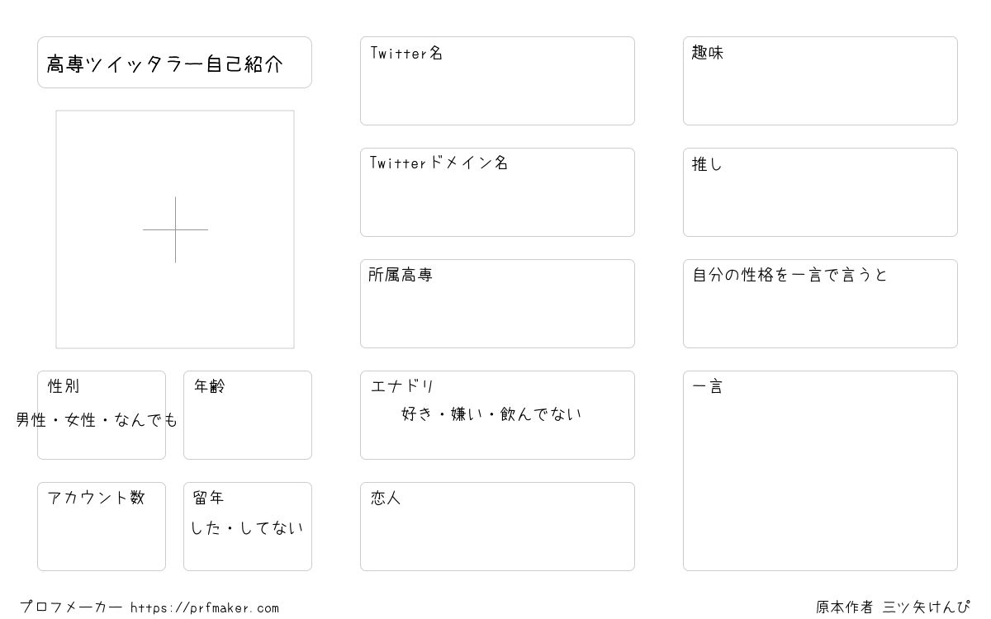Click the アカウント数 field
Image resolution: width=991 pixels, height=619 pixels.
(102, 527)
